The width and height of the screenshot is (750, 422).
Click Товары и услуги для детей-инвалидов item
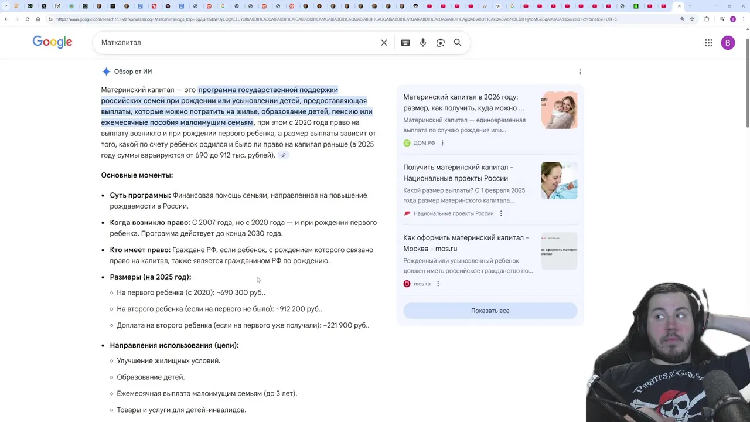click(x=181, y=410)
